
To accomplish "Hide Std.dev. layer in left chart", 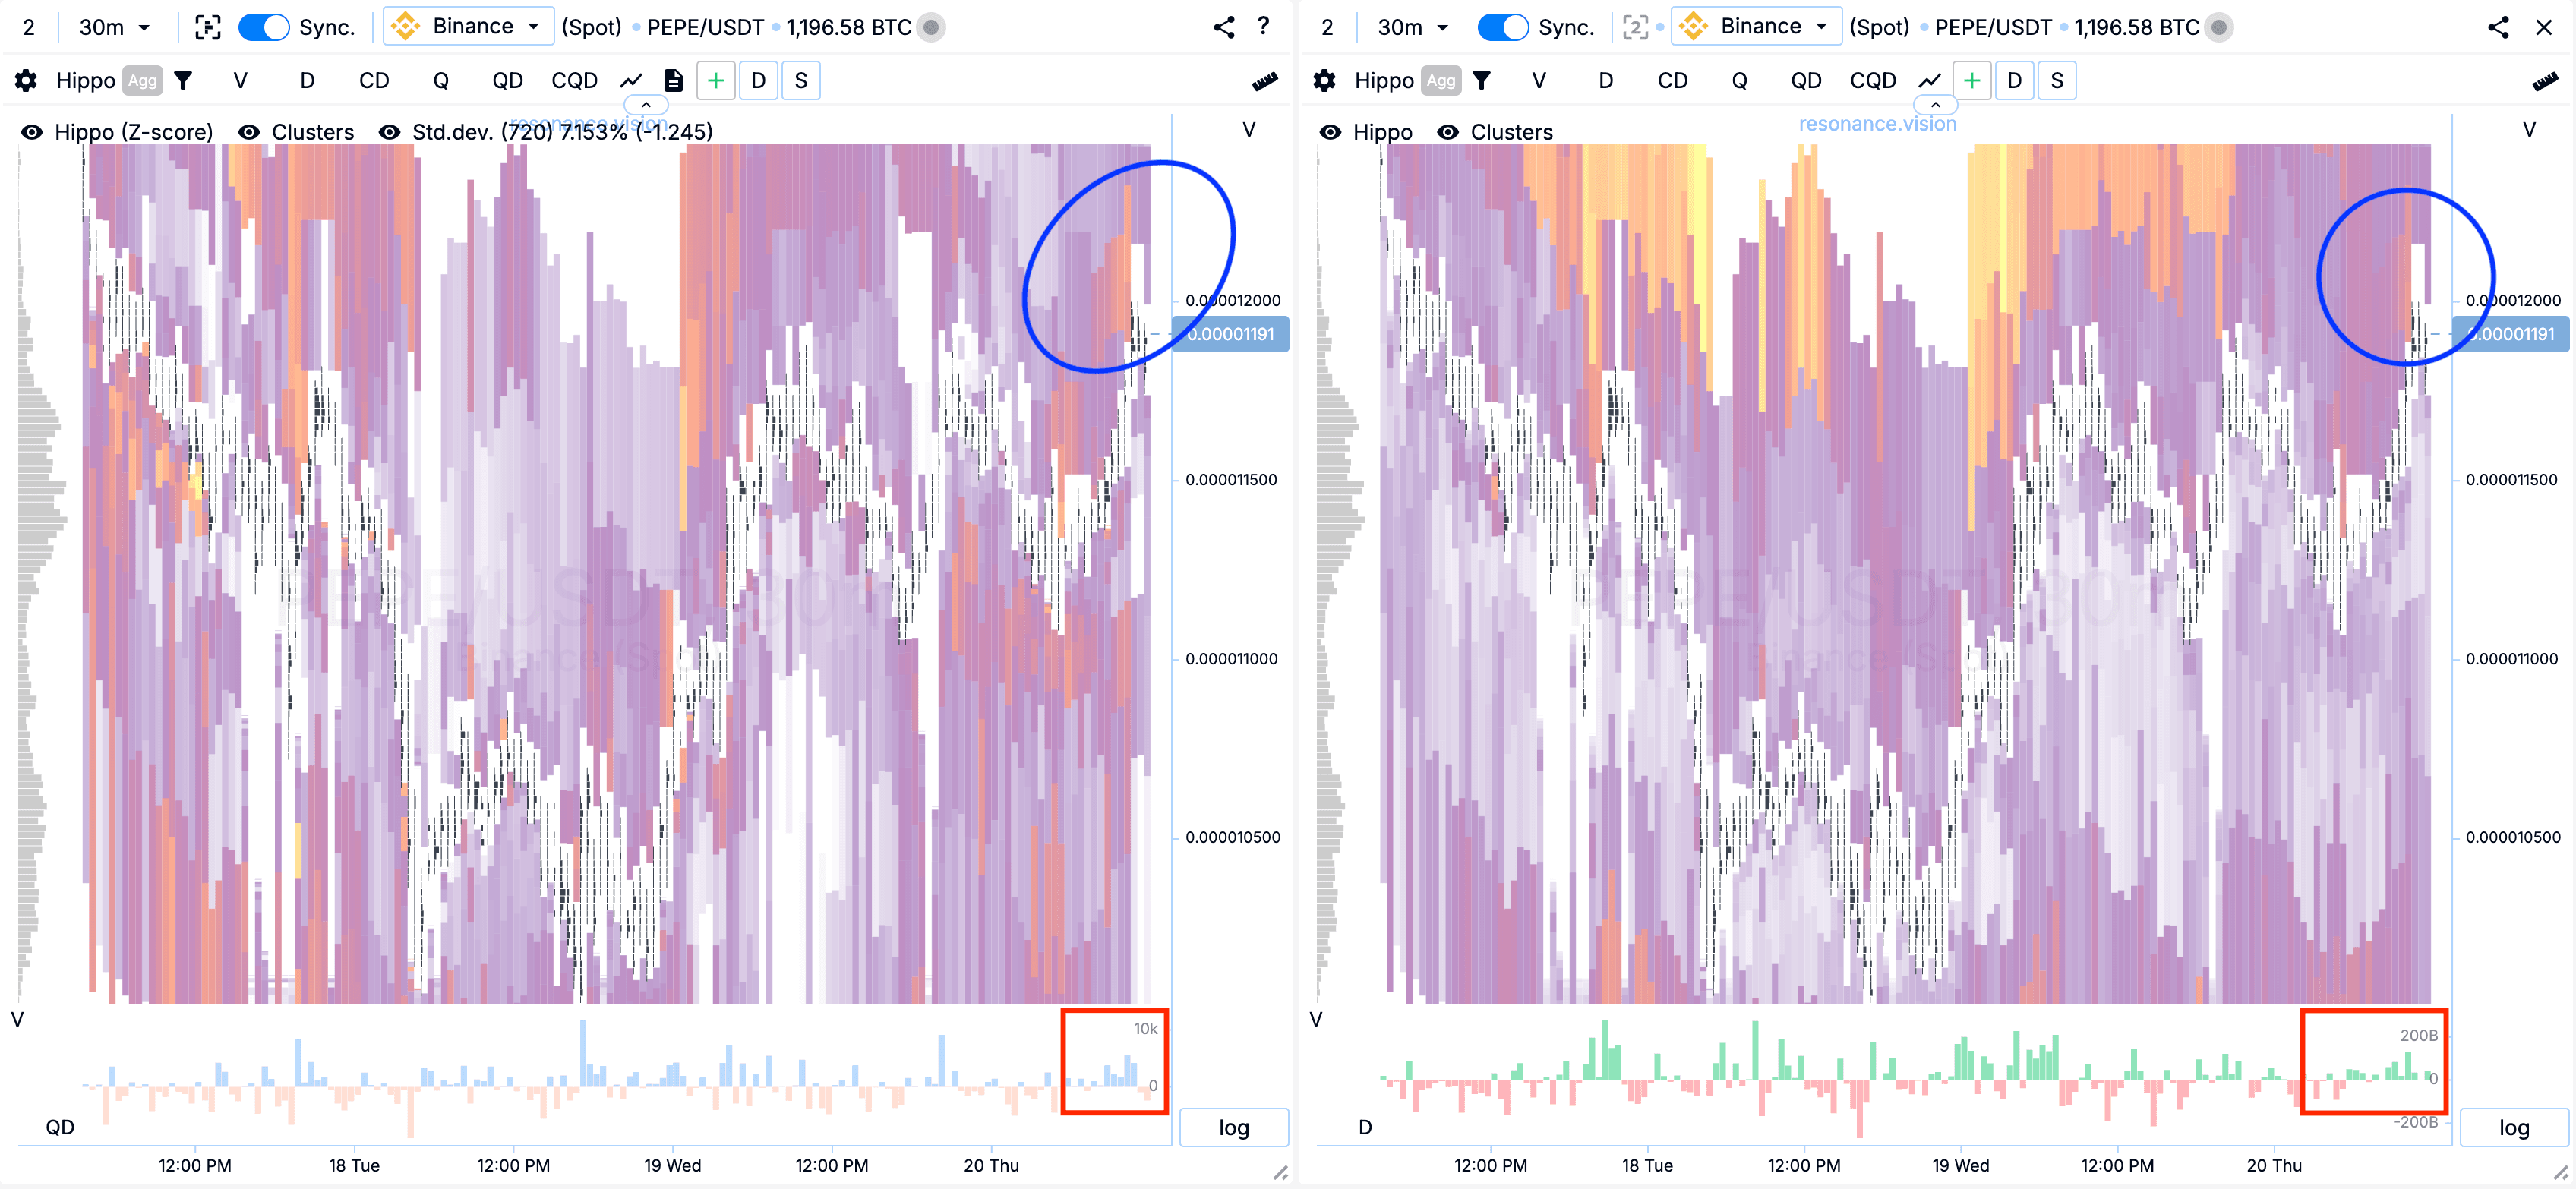I will click(390, 132).
